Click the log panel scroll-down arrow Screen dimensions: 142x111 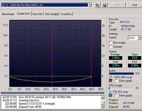[x=103, y=106]
